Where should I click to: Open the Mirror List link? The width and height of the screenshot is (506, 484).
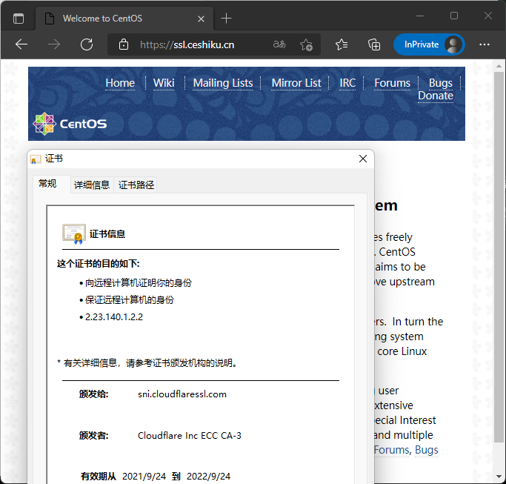(x=296, y=83)
